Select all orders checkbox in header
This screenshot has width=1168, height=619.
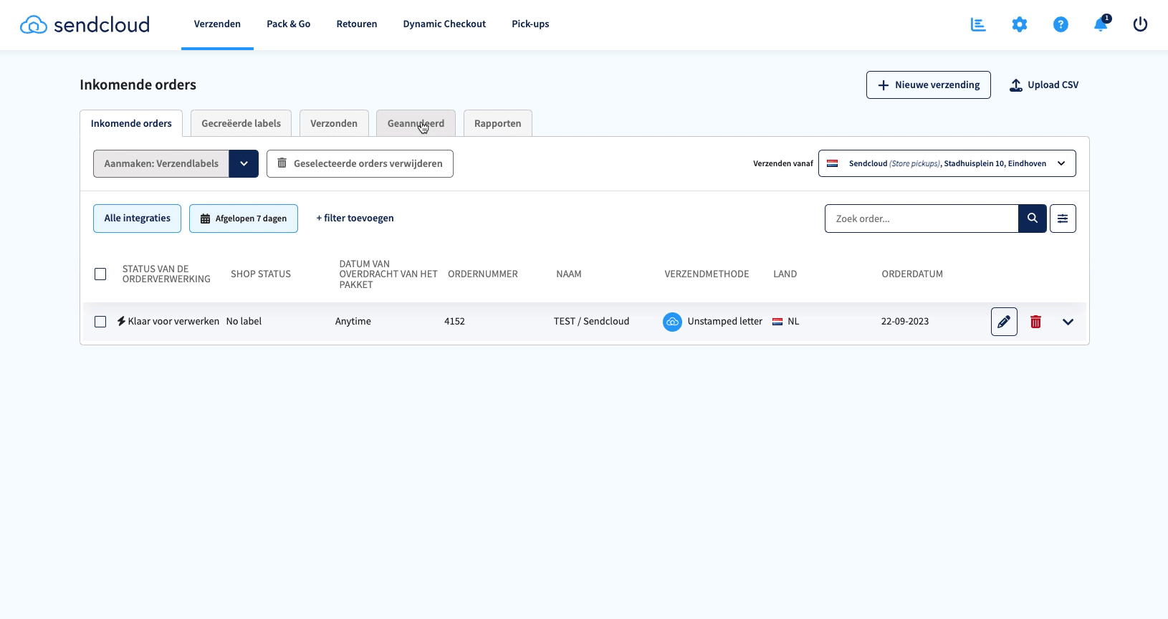pyautogui.click(x=100, y=274)
